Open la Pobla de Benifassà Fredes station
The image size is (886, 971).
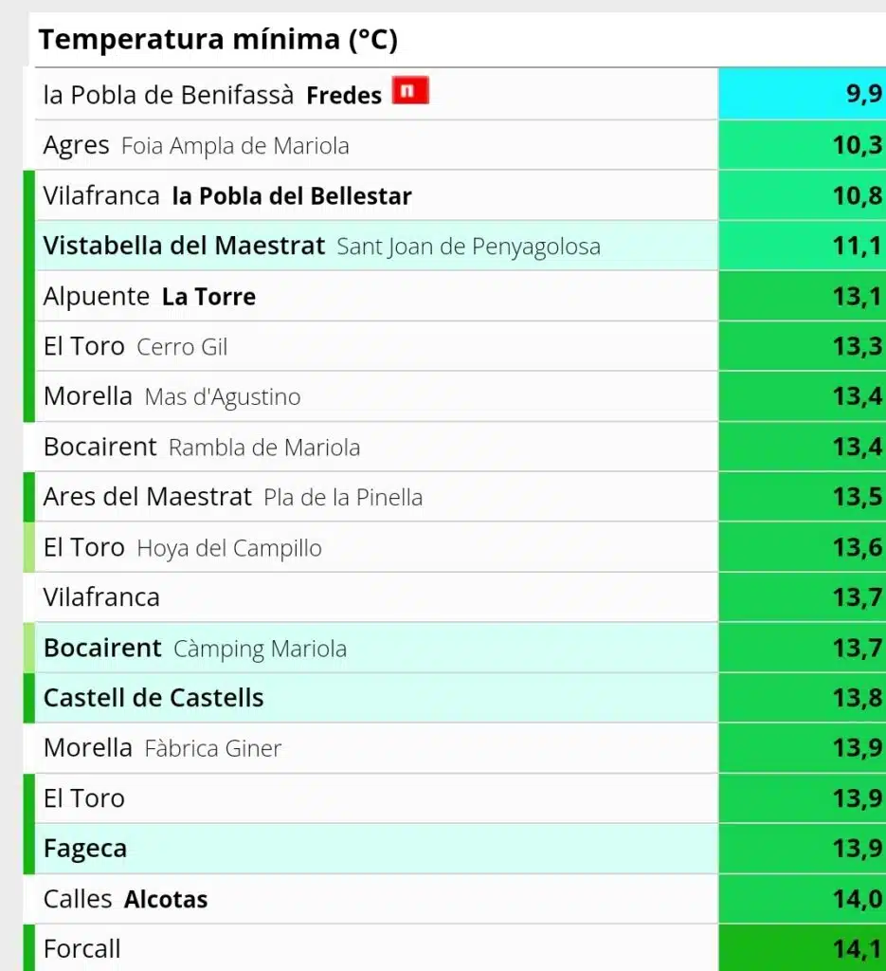pos(376,94)
